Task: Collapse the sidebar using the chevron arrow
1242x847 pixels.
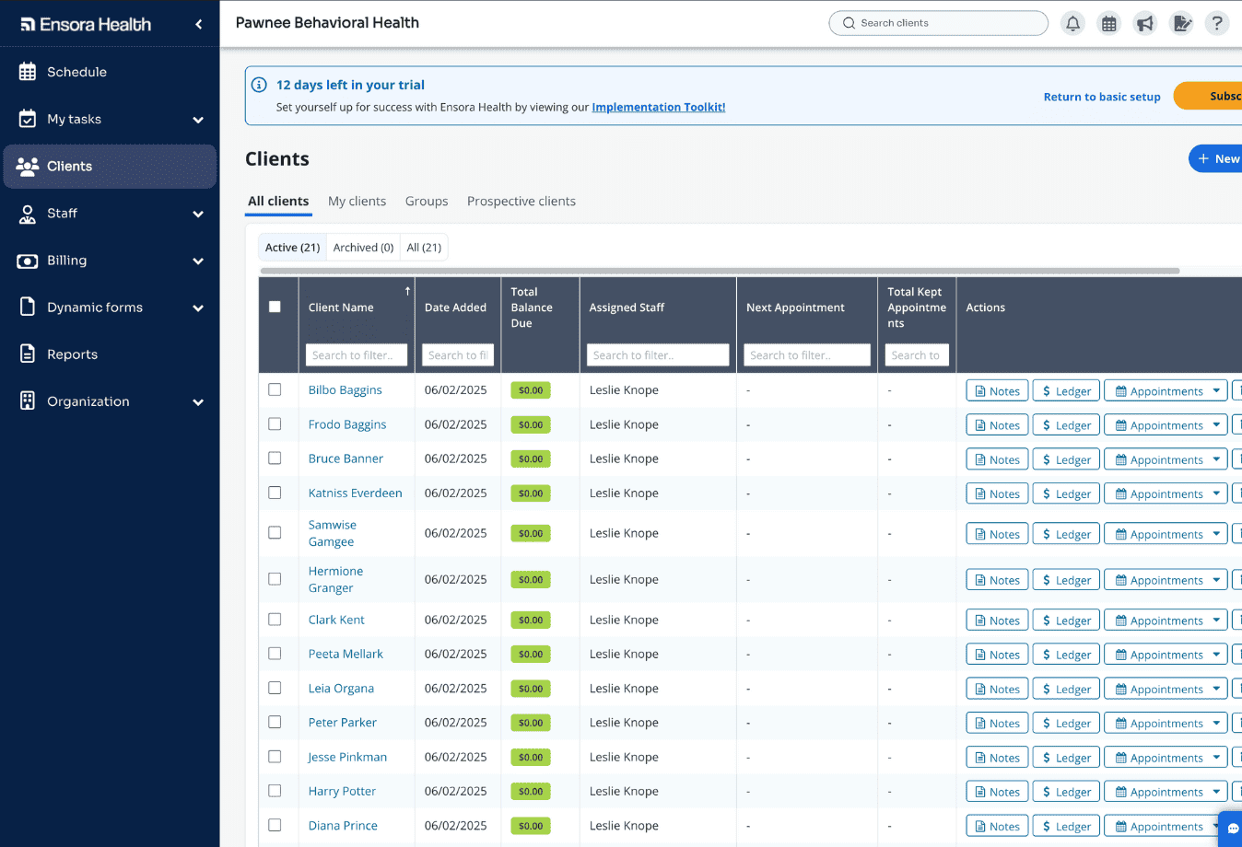Action: click(196, 24)
